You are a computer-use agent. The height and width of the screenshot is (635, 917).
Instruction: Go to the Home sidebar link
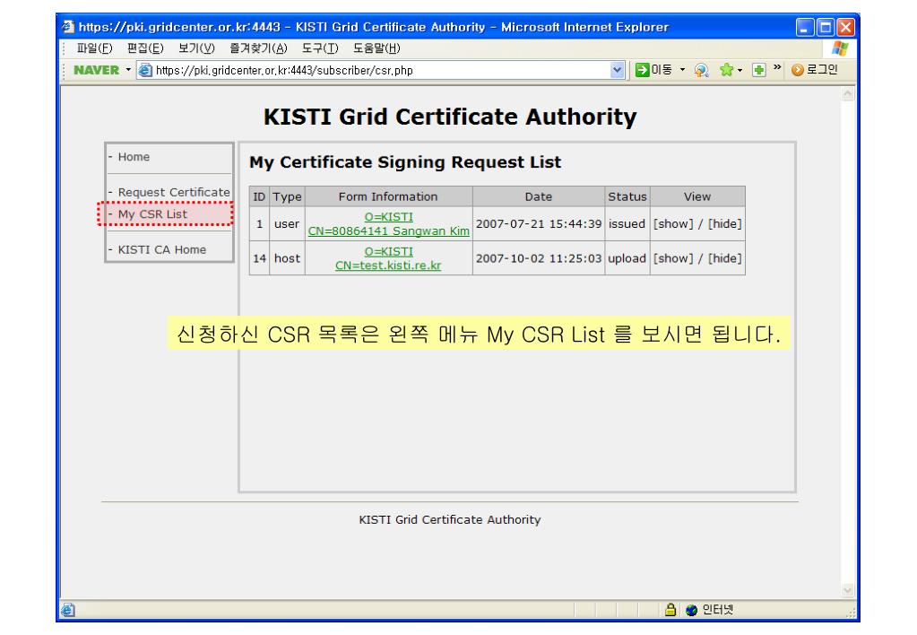134,157
